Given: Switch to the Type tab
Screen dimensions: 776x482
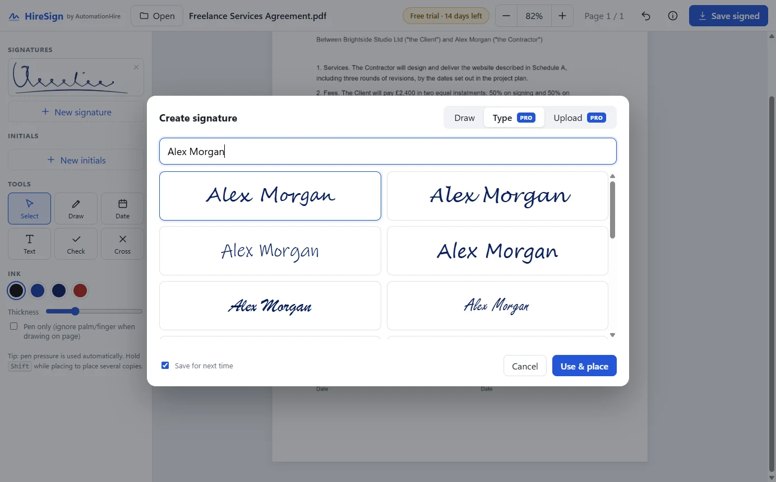Looking at the screenshot, I should click(x=514, y=118).
